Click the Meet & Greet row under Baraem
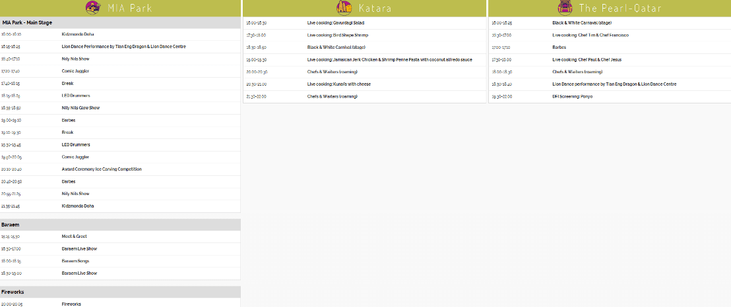Screen dimensions: 731x307 (x=74, y=237)
